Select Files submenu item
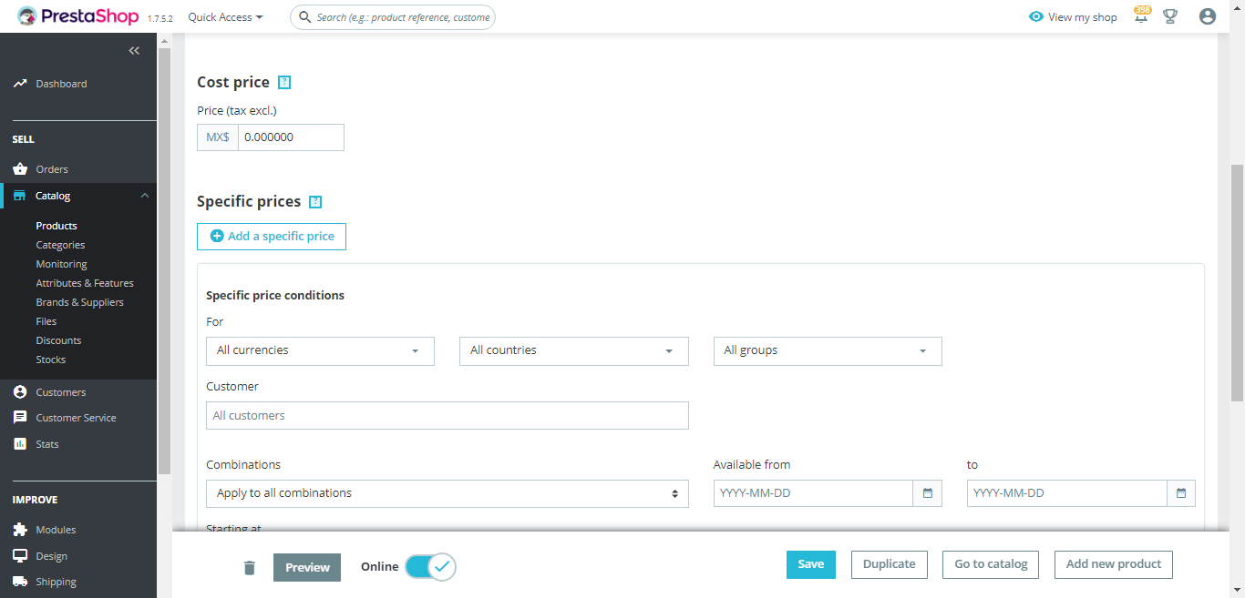 (x=46, y=321)
